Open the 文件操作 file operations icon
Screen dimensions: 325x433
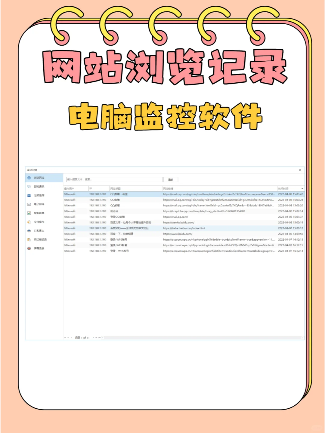click(x=29, y=222)
